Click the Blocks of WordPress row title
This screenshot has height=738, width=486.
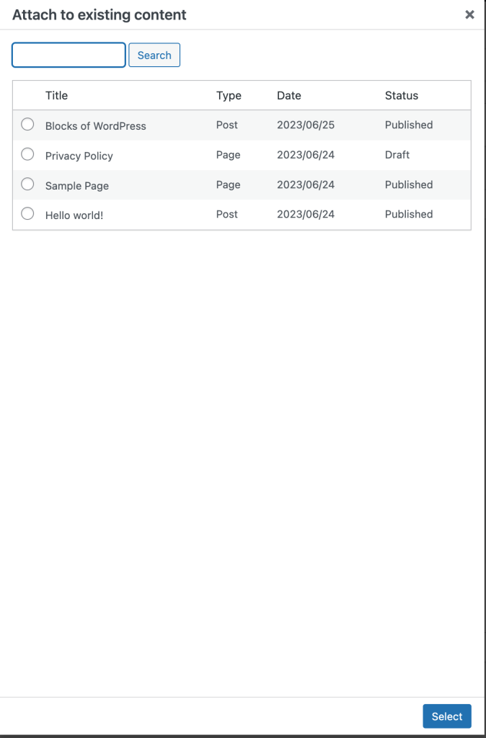94,125
